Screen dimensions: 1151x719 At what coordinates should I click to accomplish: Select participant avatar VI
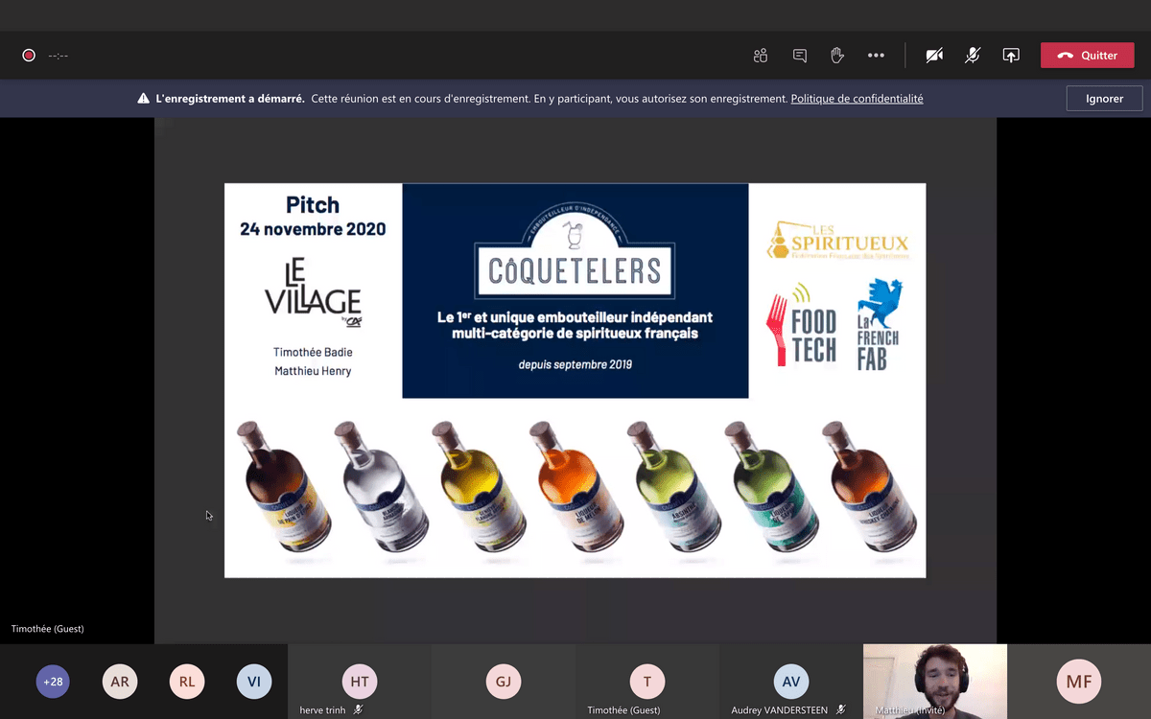[x=253, y=682]
